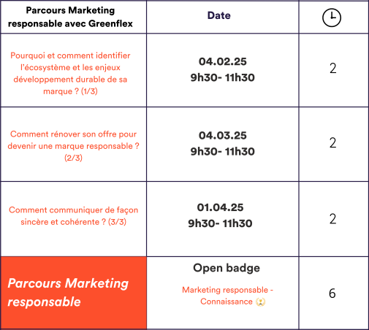Click the clock icon in the header
Viewport: 369px width, 330px height.
332,18
